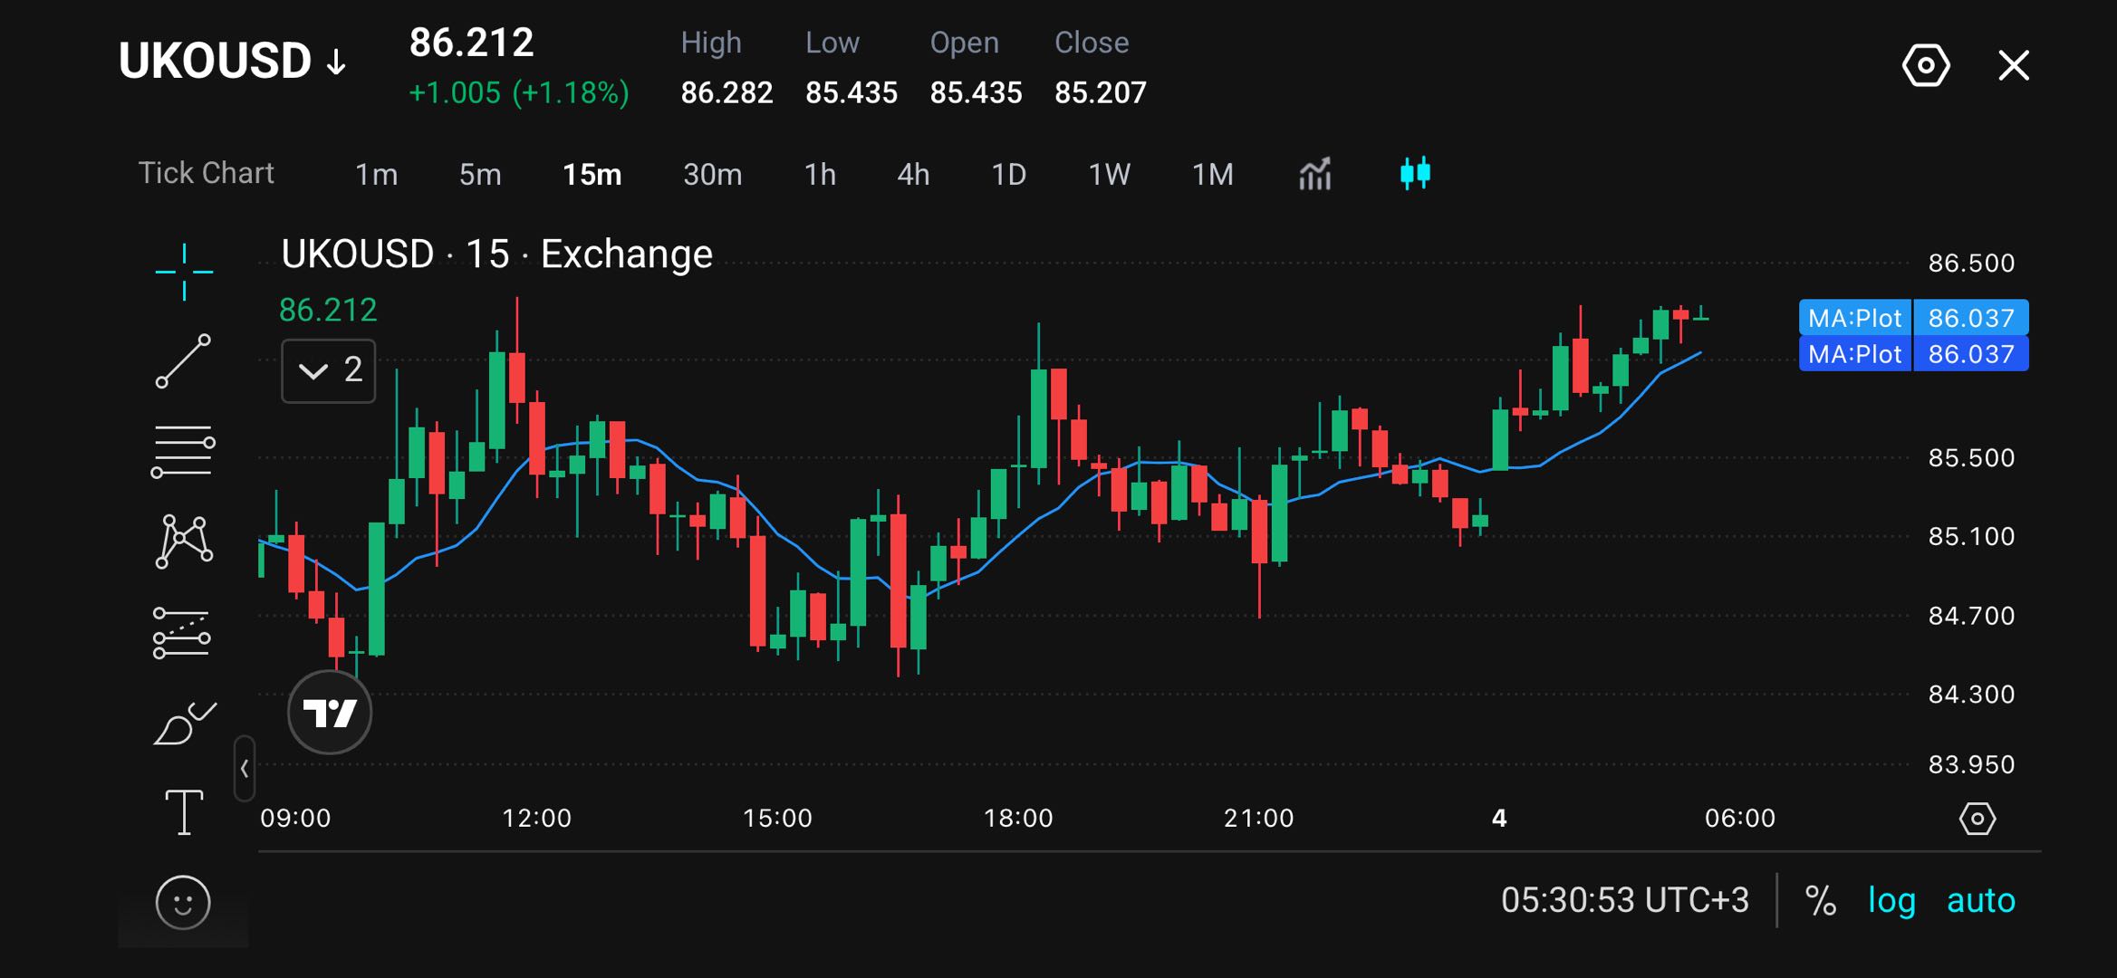Collapse the drawing toolbar with arrow
Viewport: 2117px width, 978px height.
click(x=245, y=769)
